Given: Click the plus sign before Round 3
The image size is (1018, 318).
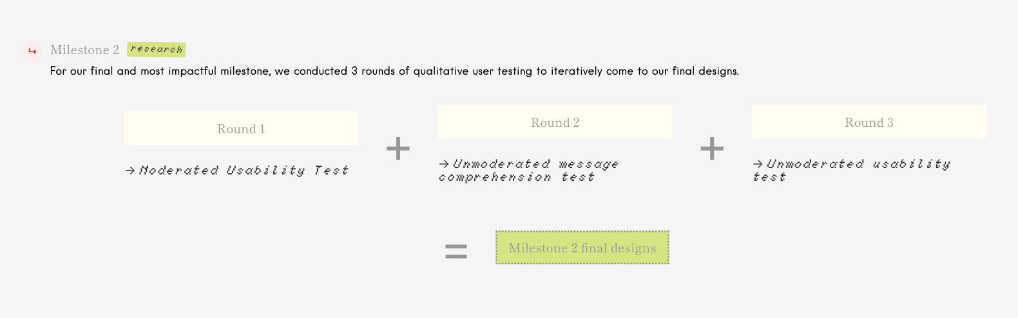Looking at the screenshot, I should [712, 149].
